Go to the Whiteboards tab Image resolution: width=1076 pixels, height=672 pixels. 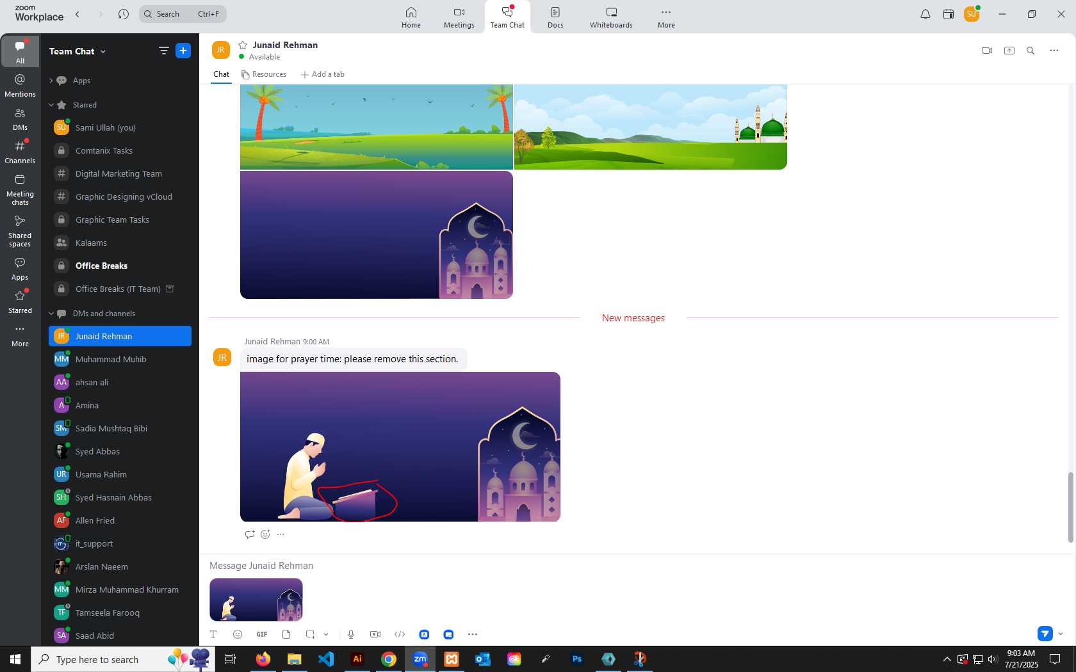coord(611,17)
